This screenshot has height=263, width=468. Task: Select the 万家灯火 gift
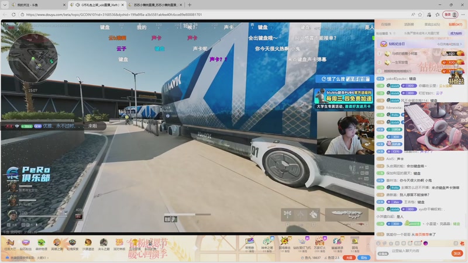point(319,244)
